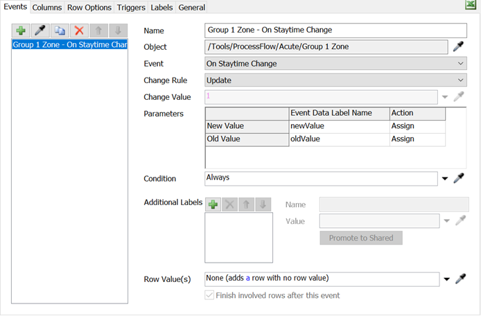Click the Row Value(s) eyedropper icon
This screenshot has width=481, height=316.
coord(458,279)
